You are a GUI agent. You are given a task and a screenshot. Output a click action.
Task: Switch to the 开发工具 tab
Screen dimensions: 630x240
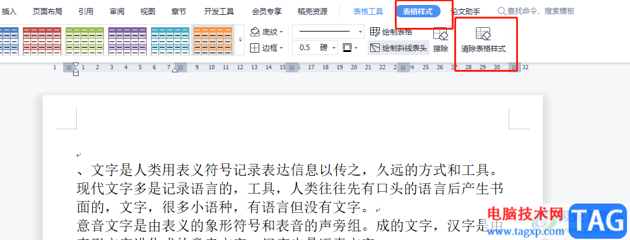[219, 12]
